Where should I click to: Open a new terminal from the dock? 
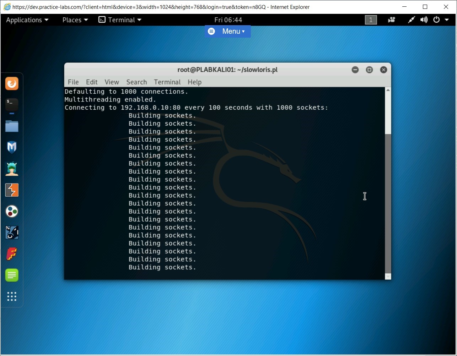pos(12,105)
